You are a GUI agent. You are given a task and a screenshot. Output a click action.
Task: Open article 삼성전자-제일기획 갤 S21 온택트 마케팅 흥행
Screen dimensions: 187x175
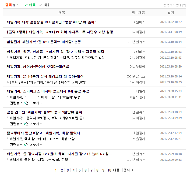pyautogui.click(x=44, y=42)
